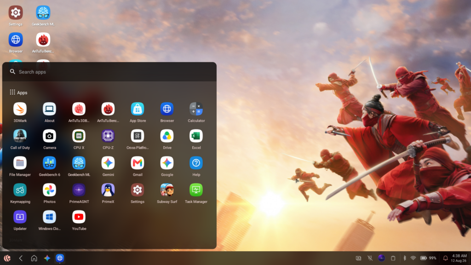Click the Search apps field
The image size is (471, 265).
tap(109, 72)
